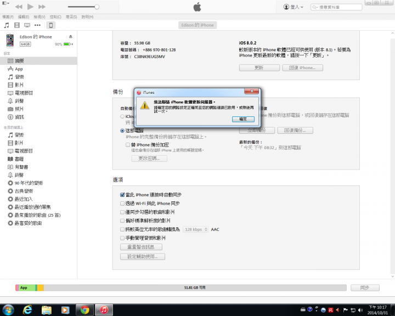395x316 pixels.
Task: Open the TV Shows library icon in toolbar
Action: [x=27, y=25]
